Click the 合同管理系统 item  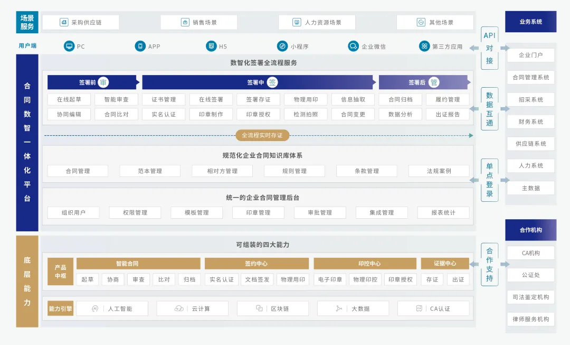pyautogui.click(x=531, y=78)
